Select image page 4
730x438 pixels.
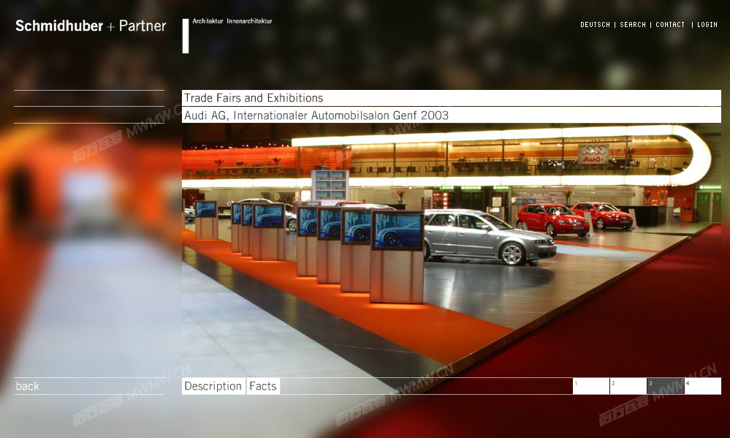click(702, 386)
